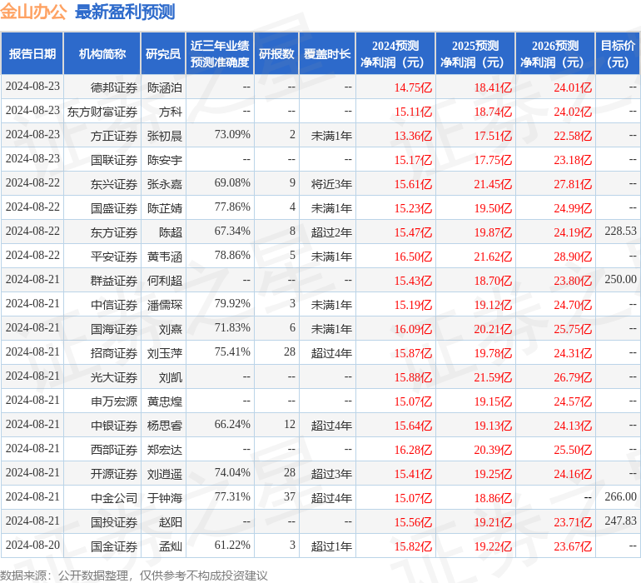Click report count 37

pyautogui.click(x=290, y=496)
